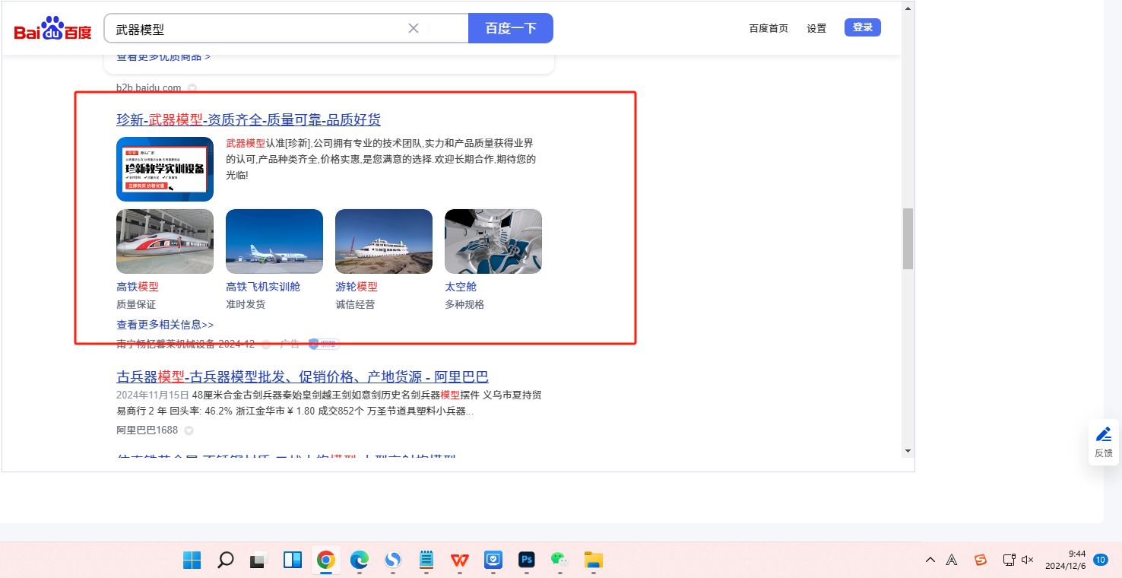This screenshot has height=578, width=1122.
Task: Open 设置 menu in the header
Action: (816, 28)
